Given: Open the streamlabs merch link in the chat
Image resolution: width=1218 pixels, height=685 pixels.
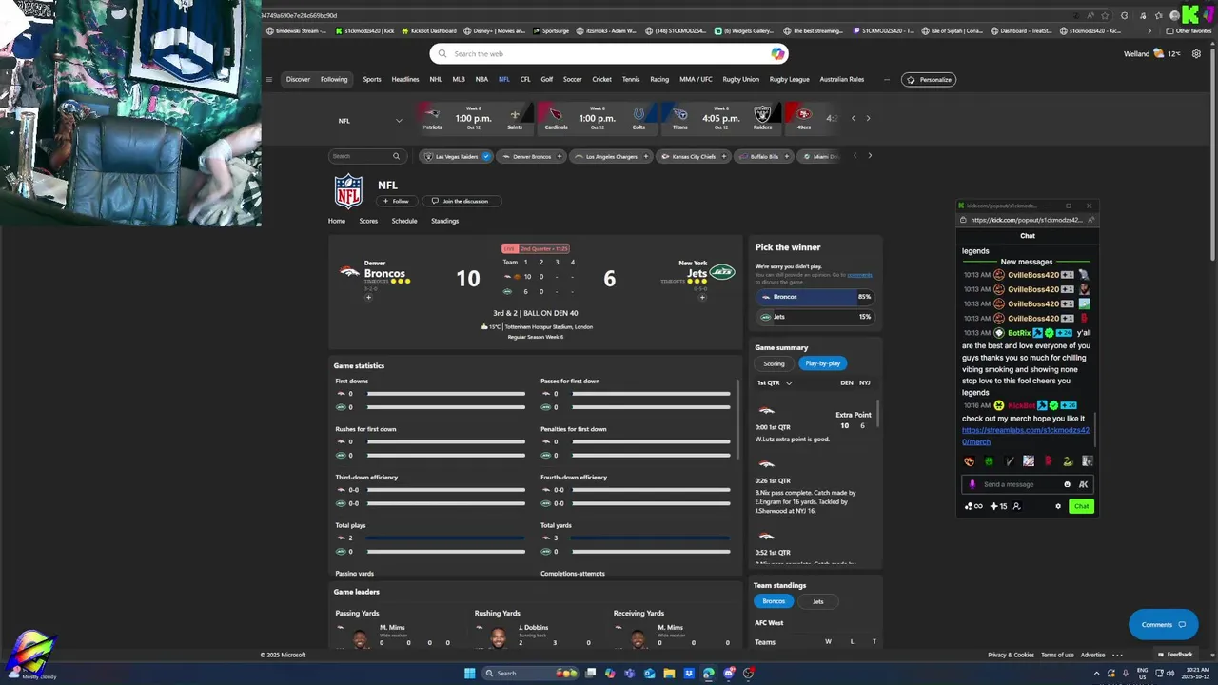Looking at the screenshot, I should (x=1025, y=436).
